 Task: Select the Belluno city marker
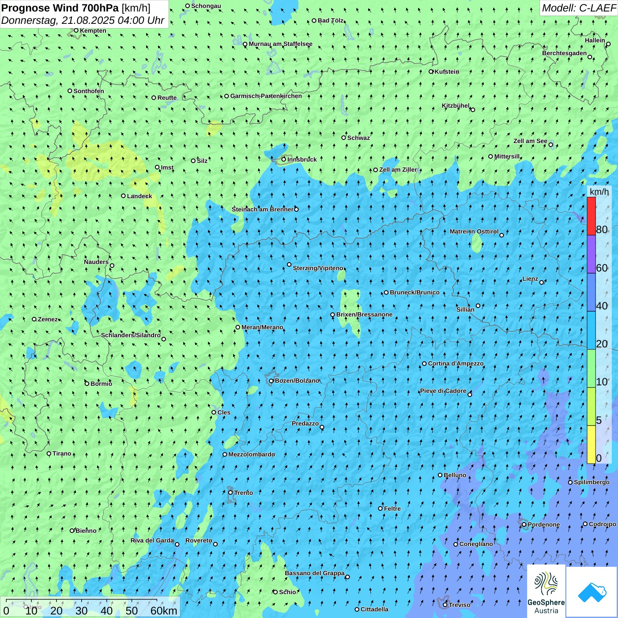point(440,475)
